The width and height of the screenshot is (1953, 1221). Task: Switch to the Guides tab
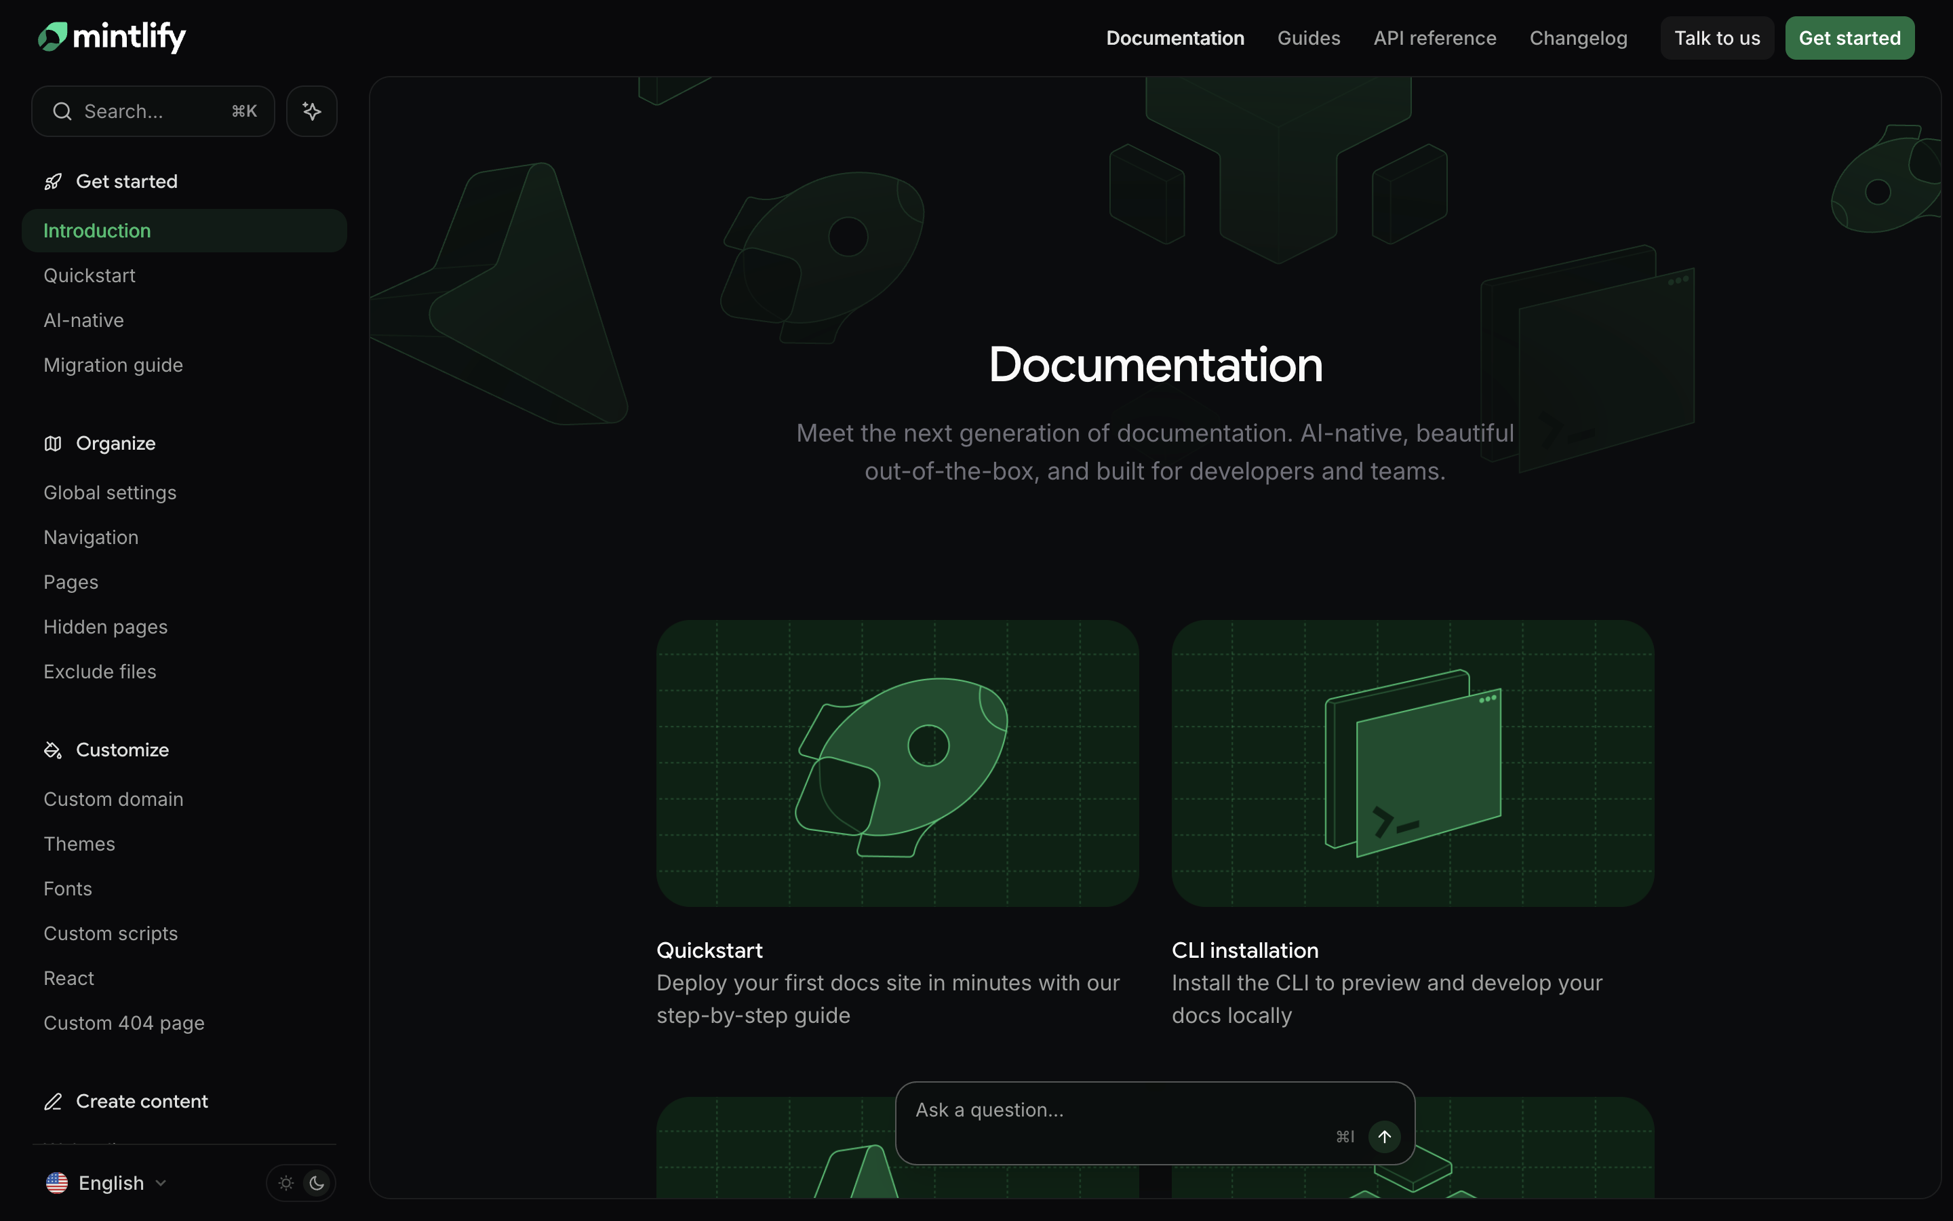1307,37
